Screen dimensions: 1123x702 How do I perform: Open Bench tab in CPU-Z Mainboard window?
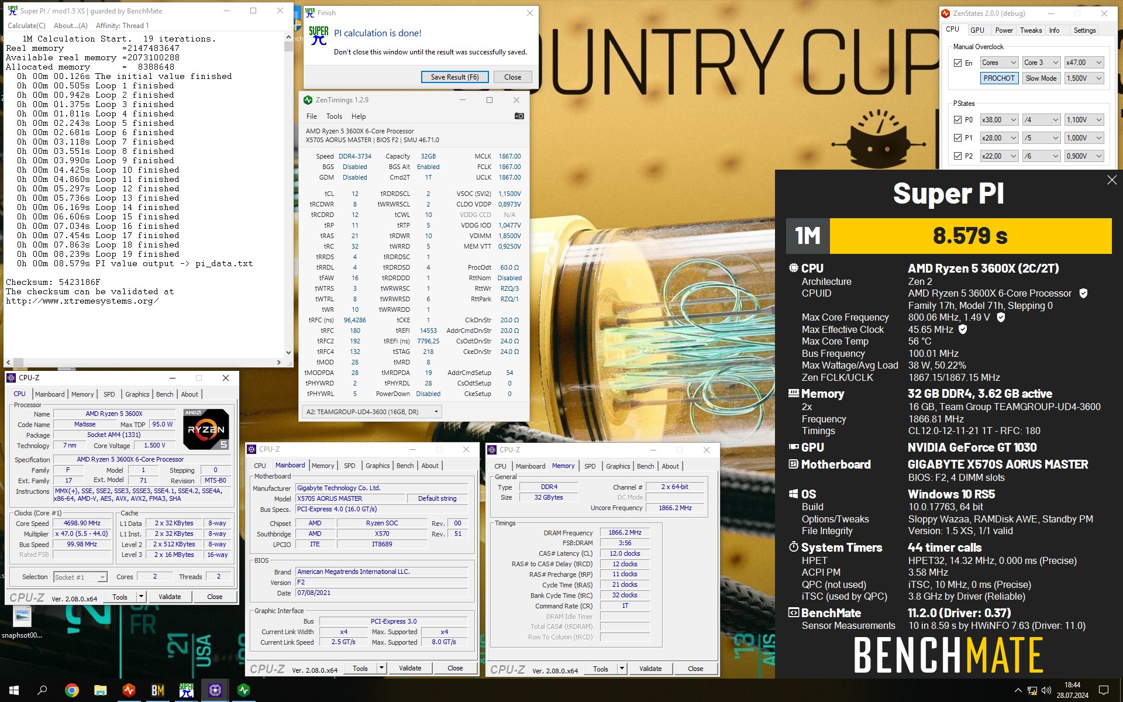click(x=405, y=466)
